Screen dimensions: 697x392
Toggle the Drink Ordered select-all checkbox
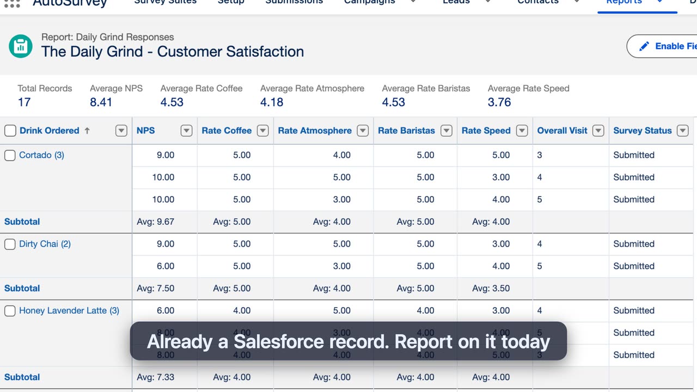click(10, 131)
